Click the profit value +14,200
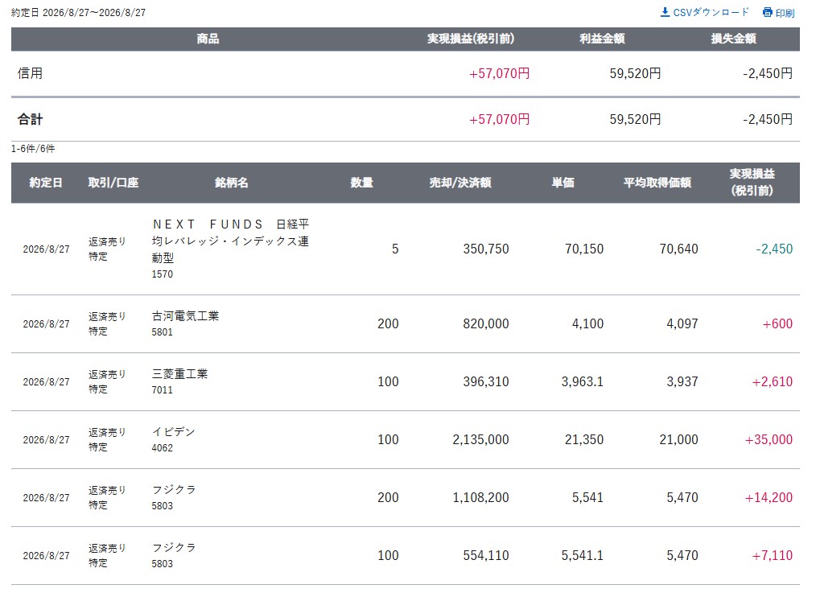Screen dimensions: 820x597 pos(768,498)
